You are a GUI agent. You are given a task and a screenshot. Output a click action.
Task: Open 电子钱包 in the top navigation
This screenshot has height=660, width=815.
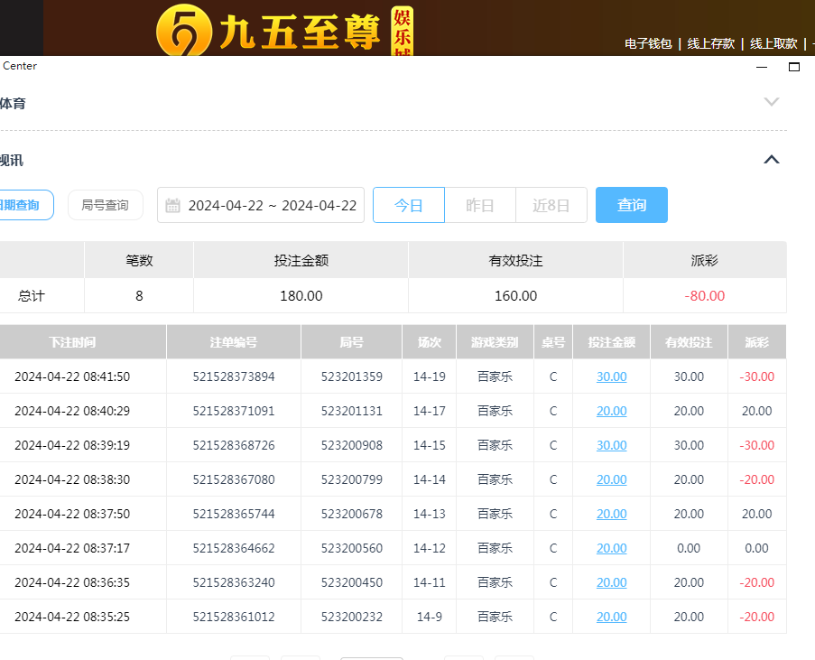(648, 43)
